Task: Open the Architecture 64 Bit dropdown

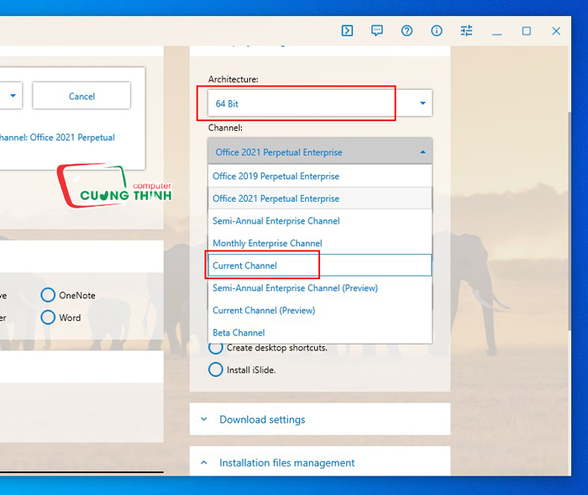Action: coord(320,103)
